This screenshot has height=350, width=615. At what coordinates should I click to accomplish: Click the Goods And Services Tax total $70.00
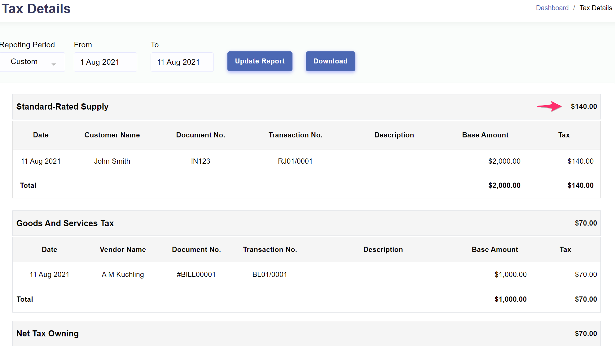586,223
